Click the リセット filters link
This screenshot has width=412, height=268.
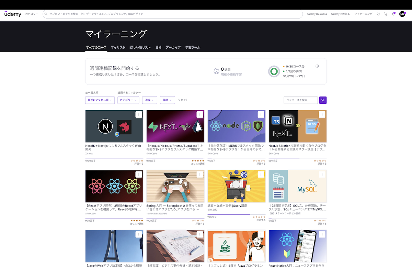click(183, 100)
